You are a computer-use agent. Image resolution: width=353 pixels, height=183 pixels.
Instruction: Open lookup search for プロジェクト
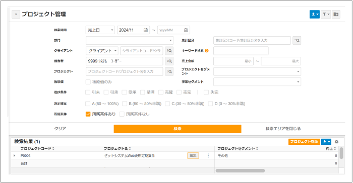coord(169,71)
